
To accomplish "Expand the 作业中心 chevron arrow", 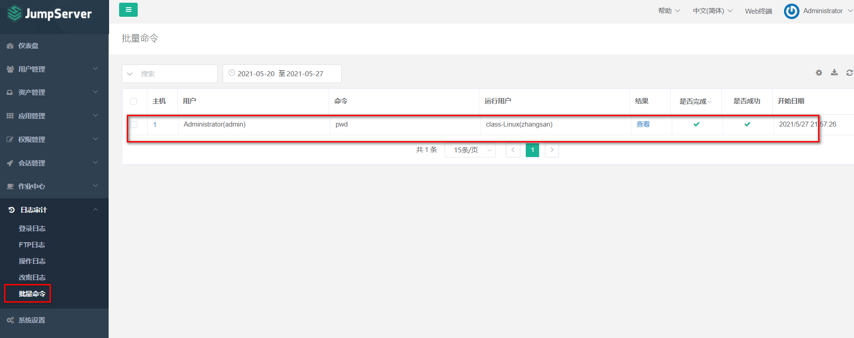I will (95, 186).
